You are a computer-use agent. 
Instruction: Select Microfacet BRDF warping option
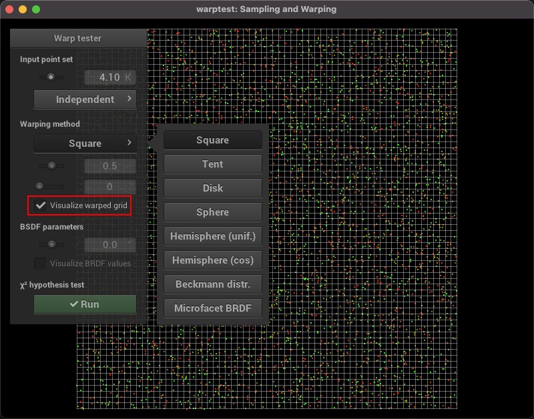click(x=212, y=308)
